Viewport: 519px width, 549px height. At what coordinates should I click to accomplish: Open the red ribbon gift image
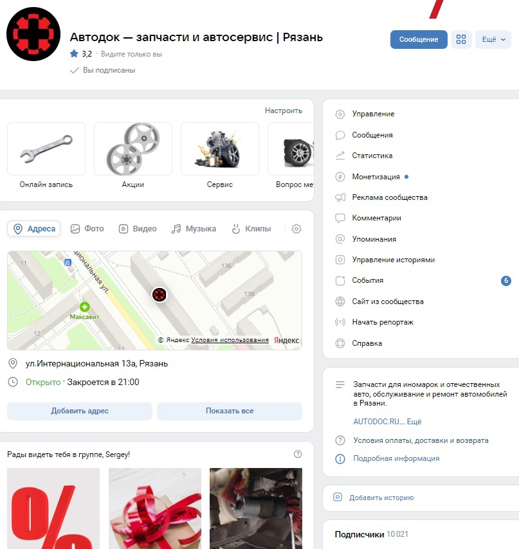point(155,509)
